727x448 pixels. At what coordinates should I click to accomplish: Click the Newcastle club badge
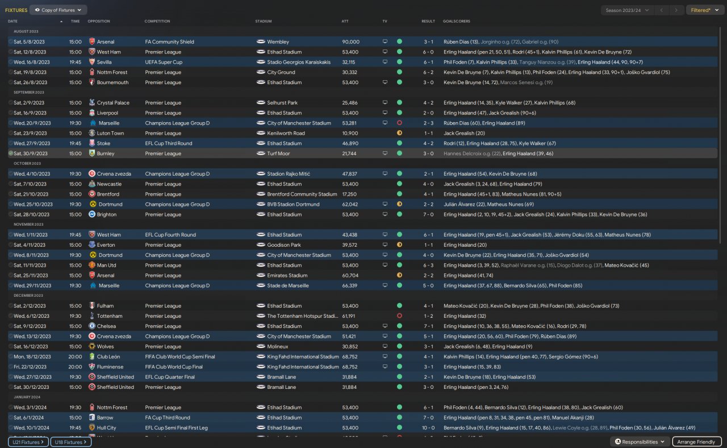click(x=93, y=184)
